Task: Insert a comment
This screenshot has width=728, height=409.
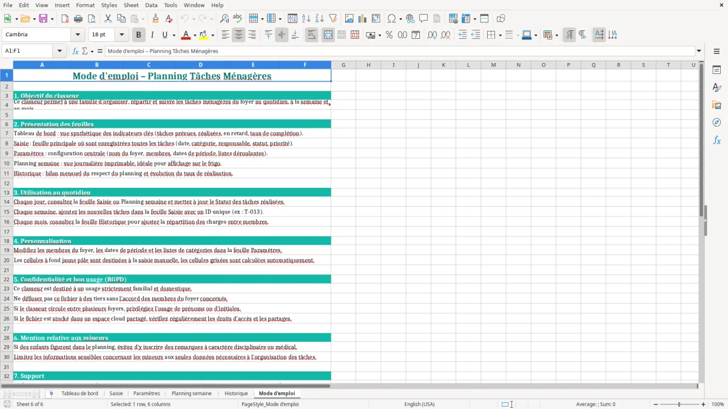Action: pos(423,19)
